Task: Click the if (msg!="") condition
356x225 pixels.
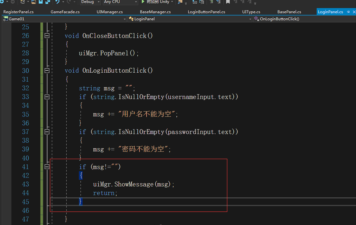Action: tap(100, 167)
